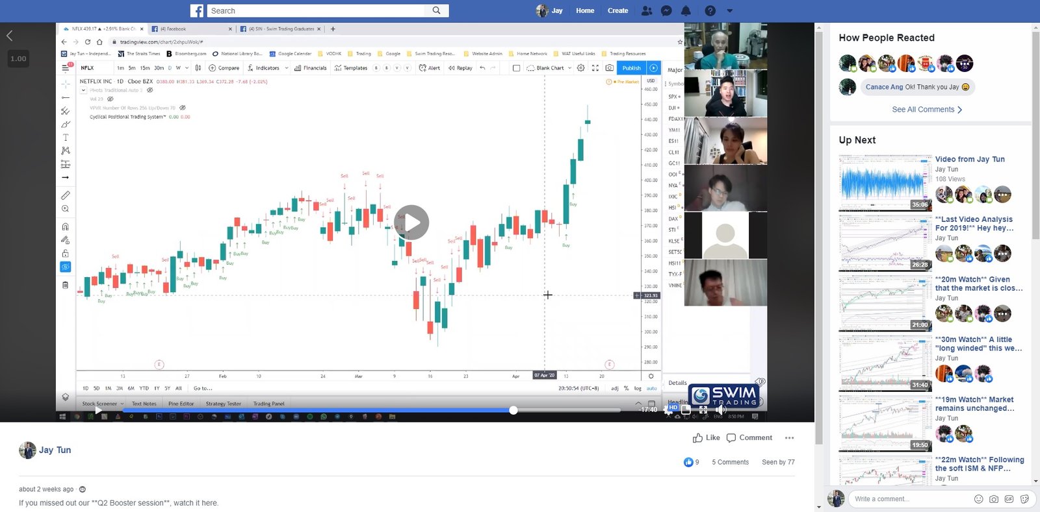Screen dimensions: 1040x512
Task: Switch to SIN Swim Trading Graduates tab
Action: click(281, 29)
